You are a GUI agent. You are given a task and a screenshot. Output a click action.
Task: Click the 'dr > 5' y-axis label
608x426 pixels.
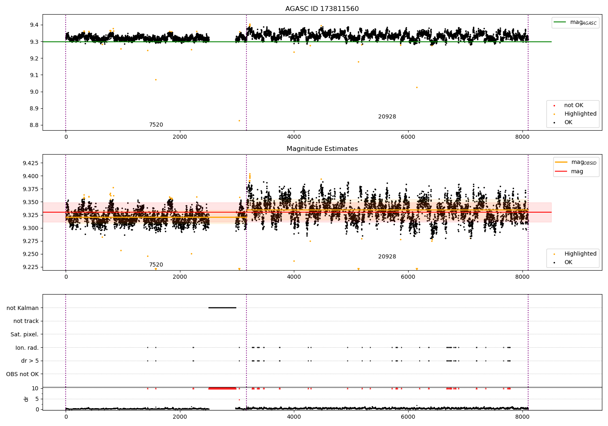coord(30,361)
